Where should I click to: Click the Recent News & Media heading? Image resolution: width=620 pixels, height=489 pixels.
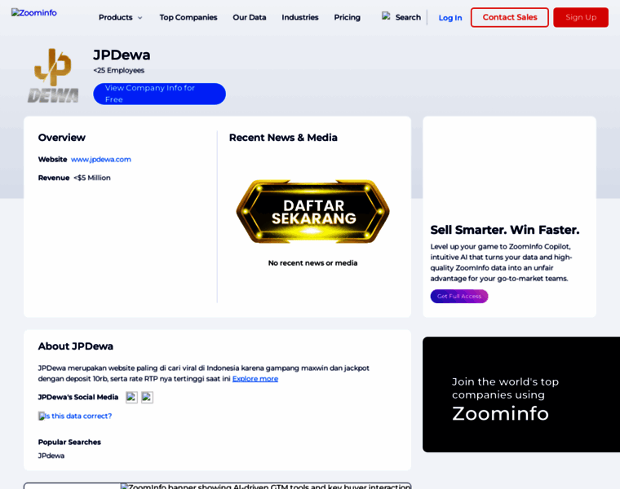point(283,138)
